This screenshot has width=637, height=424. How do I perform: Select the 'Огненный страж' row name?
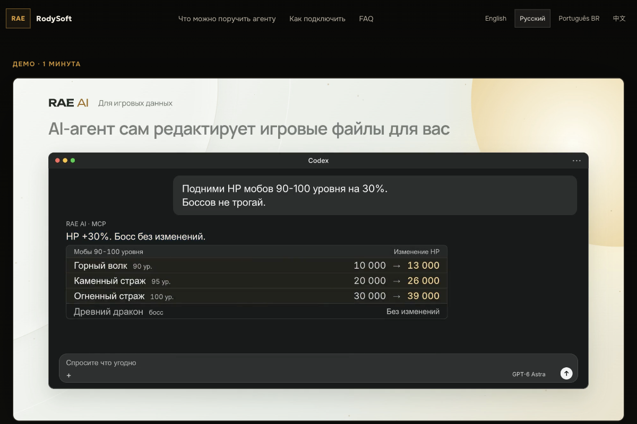tap(109, 296)
